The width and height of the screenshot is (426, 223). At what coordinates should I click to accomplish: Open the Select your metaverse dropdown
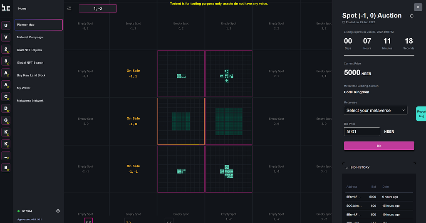376,110
